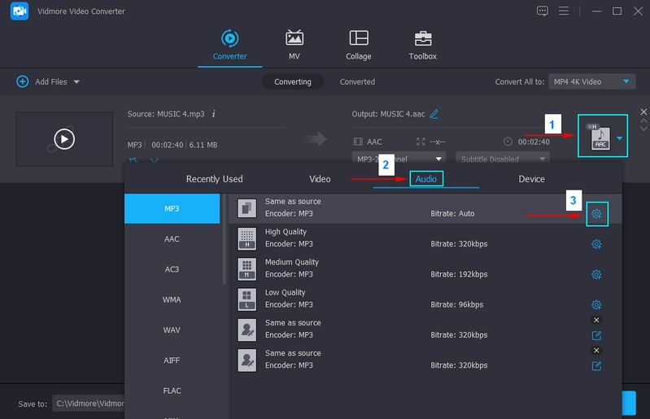The height and width of the screenshot is (419, 650).
Task: Open the Collage section
Action: [358, 38]
